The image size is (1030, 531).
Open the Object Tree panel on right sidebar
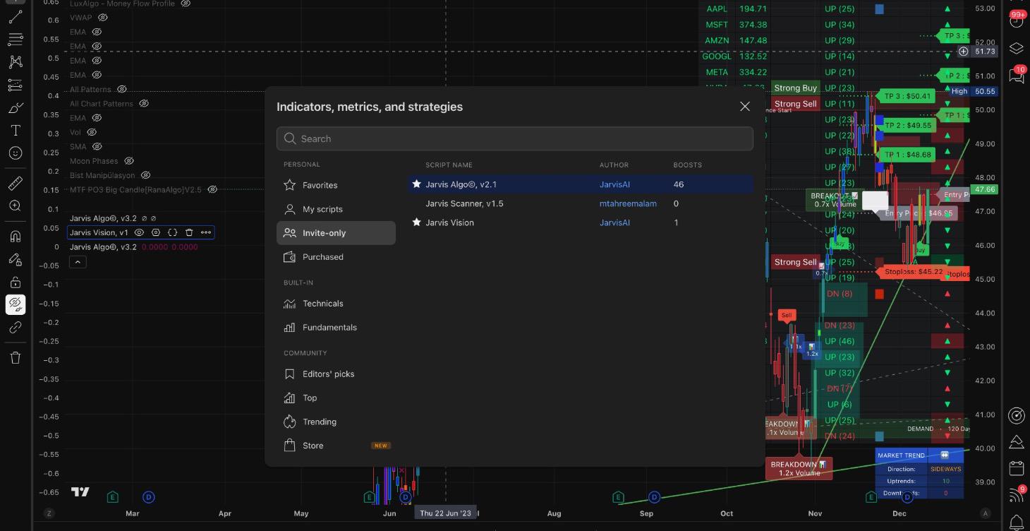click(x=1017, y=49)
